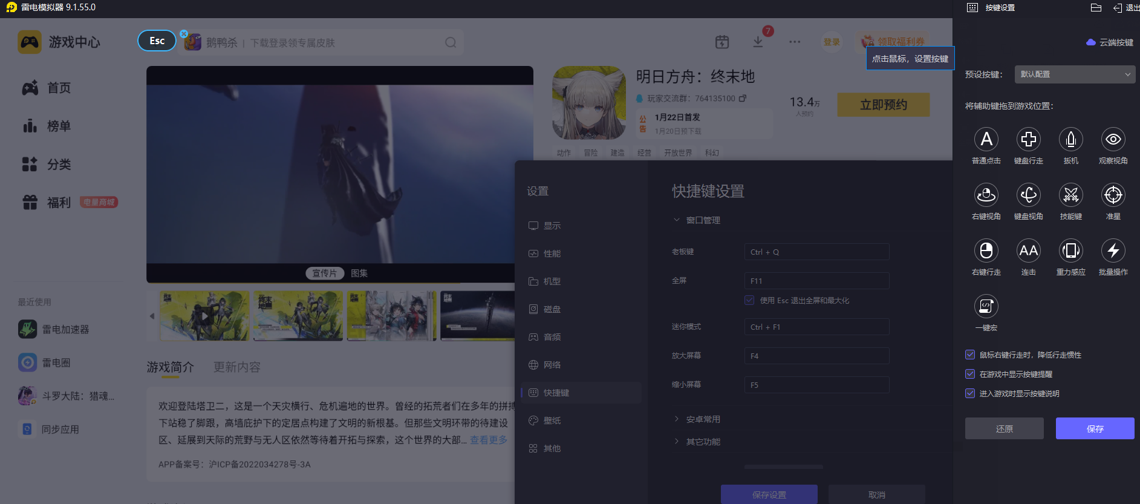The width and height of the screenshot is (1140, 504).
Task: Open the 性能 settings tab
Action: 581,254
